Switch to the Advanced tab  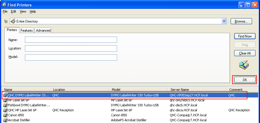43,30
